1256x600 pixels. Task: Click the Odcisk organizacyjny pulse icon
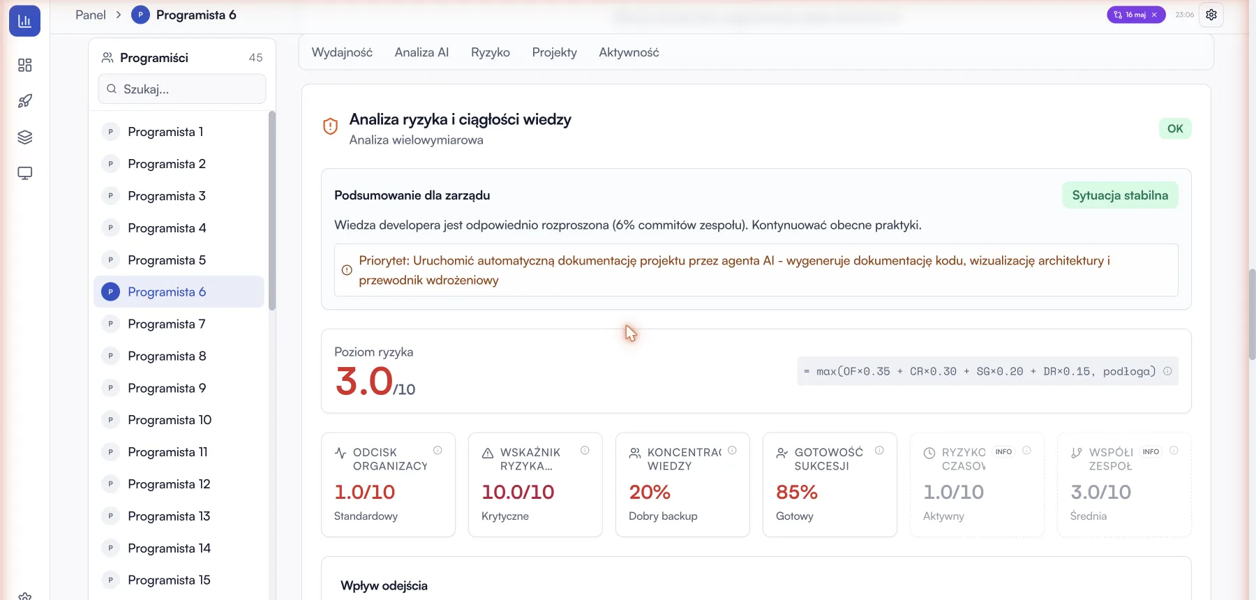[x=341, y=453]
